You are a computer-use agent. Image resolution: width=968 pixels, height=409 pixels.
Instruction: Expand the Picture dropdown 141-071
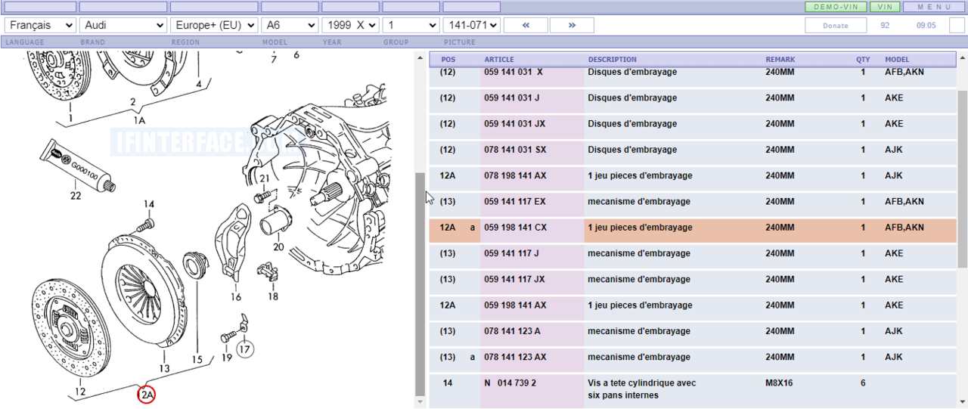tap(472, 25)
